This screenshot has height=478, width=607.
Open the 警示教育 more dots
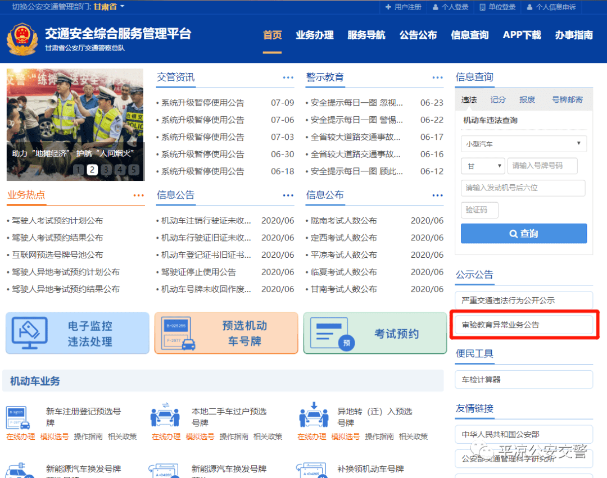point(437,78)
